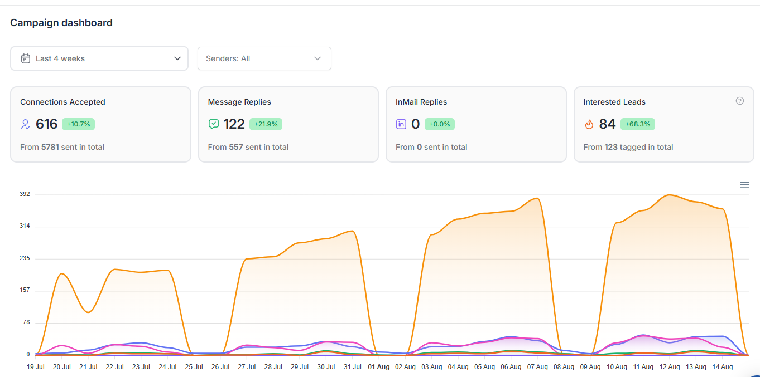The width and height of the screenshot is (760, 377).
Task: Click the 07 Aug x-axis label
Action: [537, 367]
